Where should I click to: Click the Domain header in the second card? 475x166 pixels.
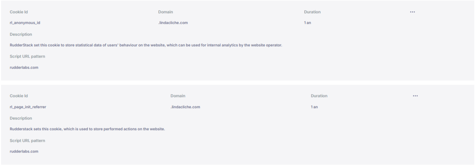click(x=178, y=96)
